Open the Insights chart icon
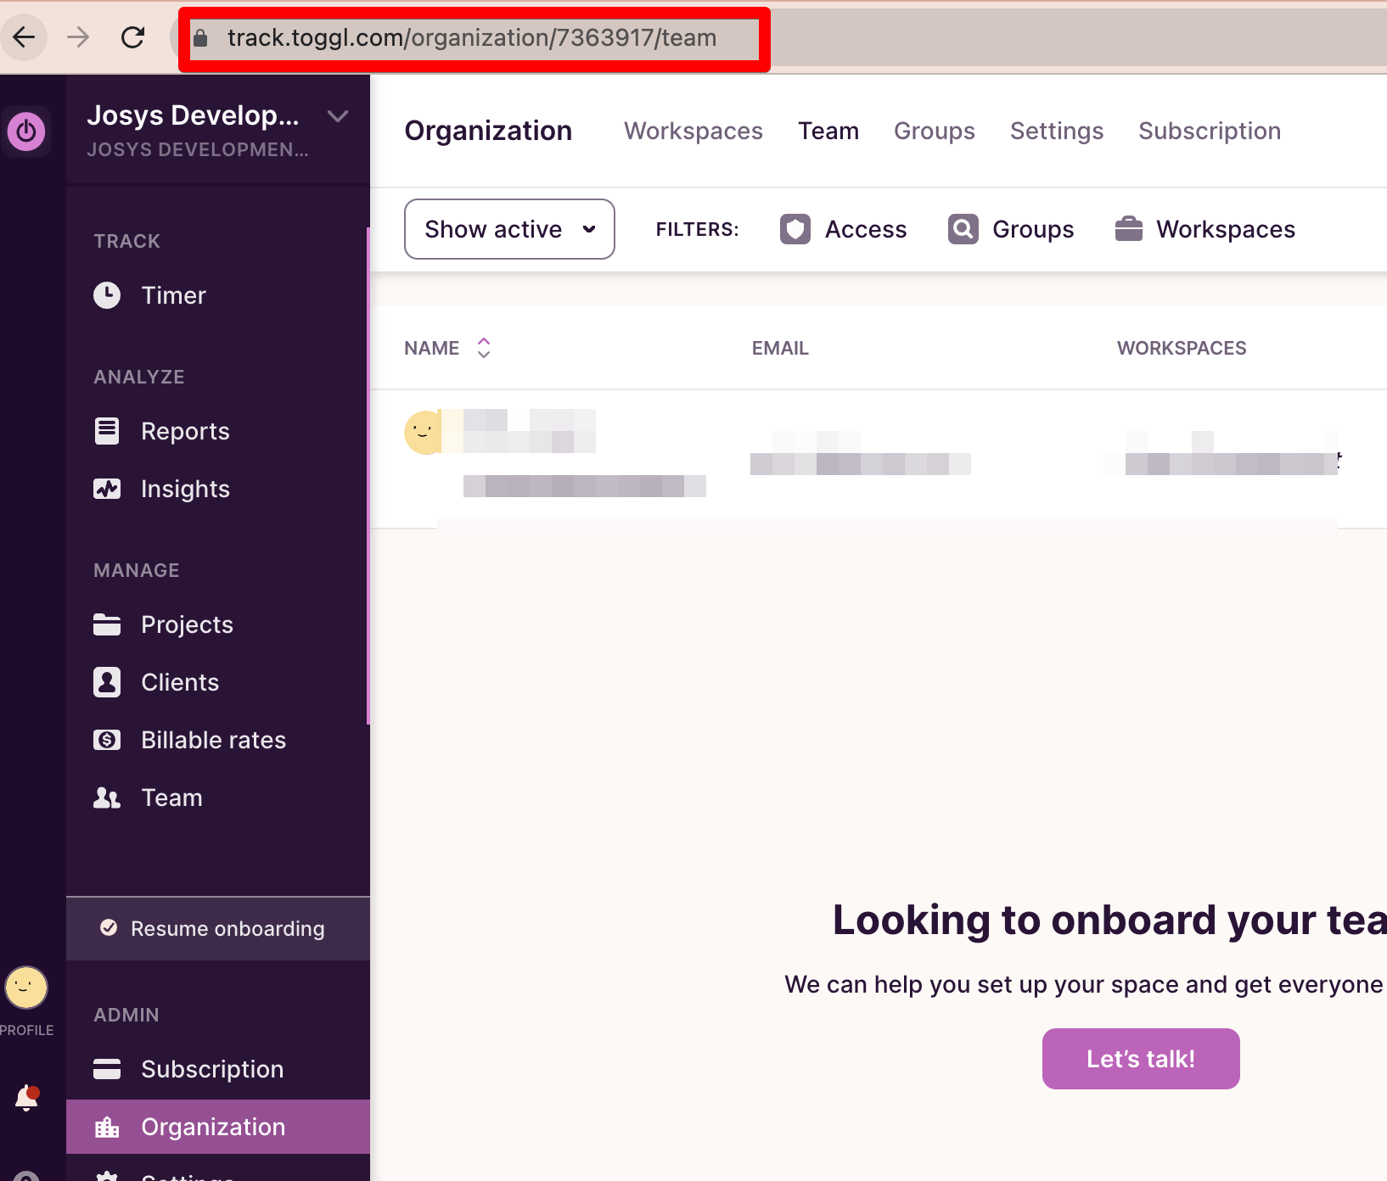Viewport: 1387px width, 1181px height. (x=107, y=489)
